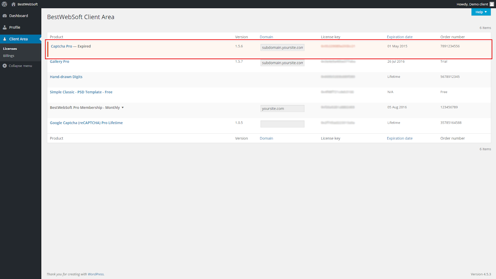Click expiration date 26 Jul 2016
This screenshot has width=496, height=279.
click(x=396, y=61)
